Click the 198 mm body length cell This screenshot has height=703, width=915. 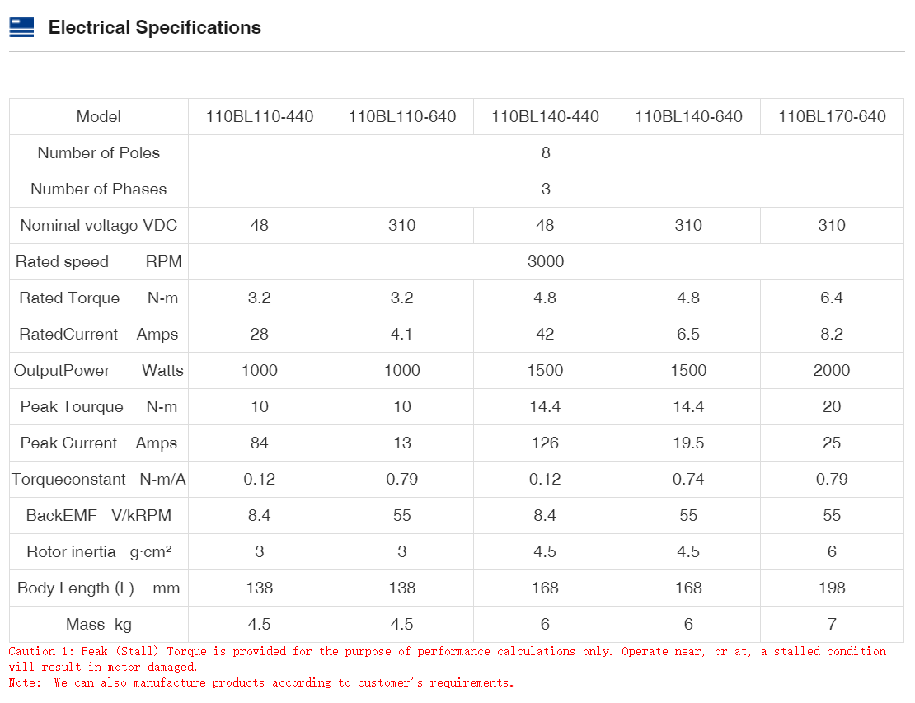(x=832, y=588)
